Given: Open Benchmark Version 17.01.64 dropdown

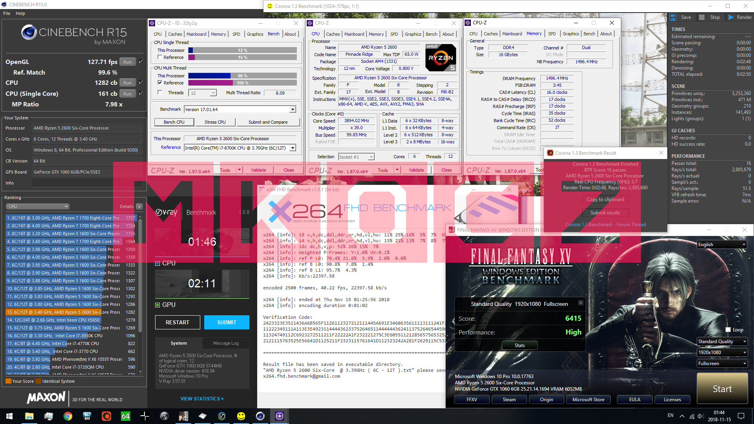Looking at the screenshot, I should coord(293,110).
